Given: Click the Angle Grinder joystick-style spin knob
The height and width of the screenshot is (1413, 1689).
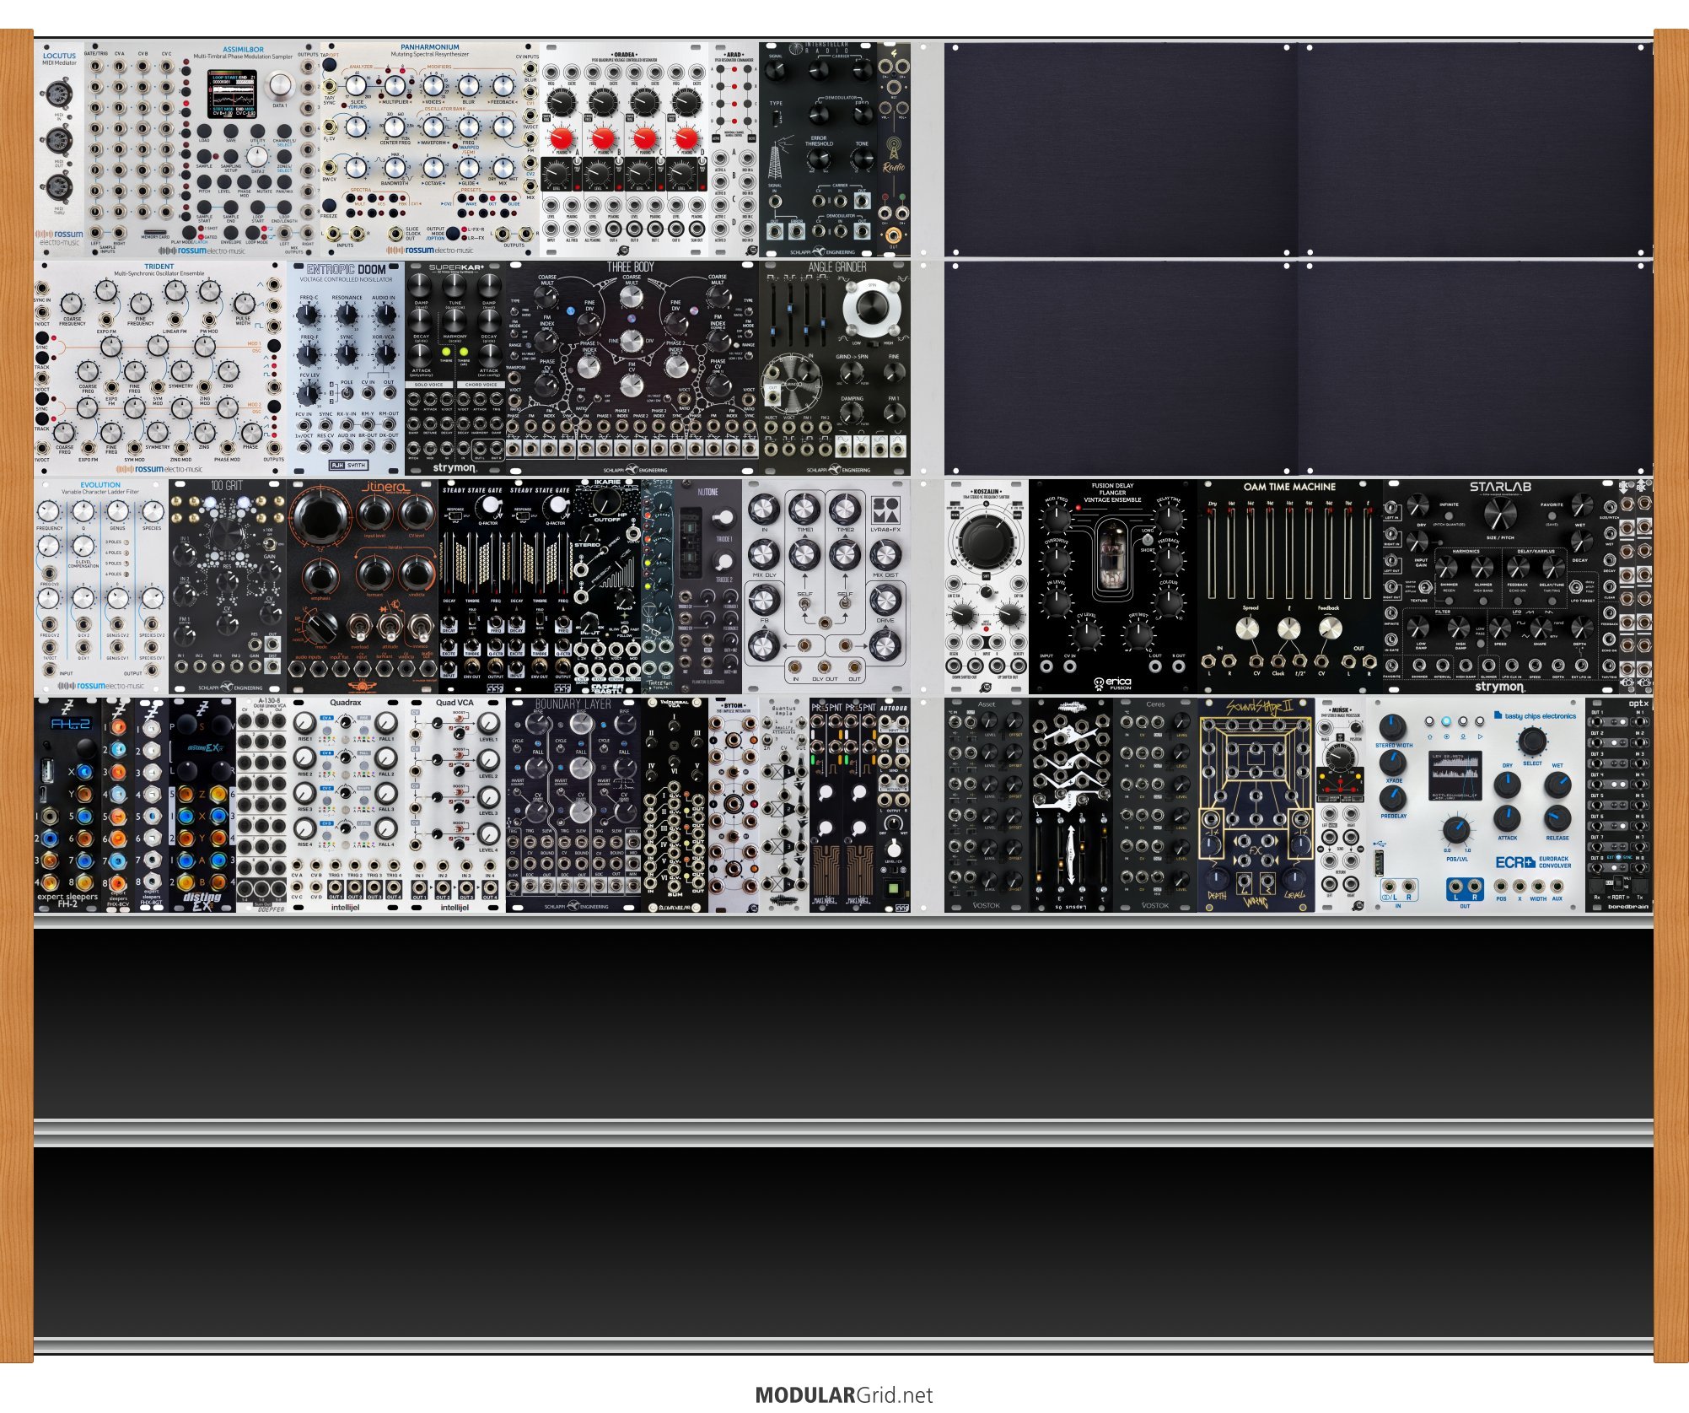Looking at the screenshot, I should [872, 307].
